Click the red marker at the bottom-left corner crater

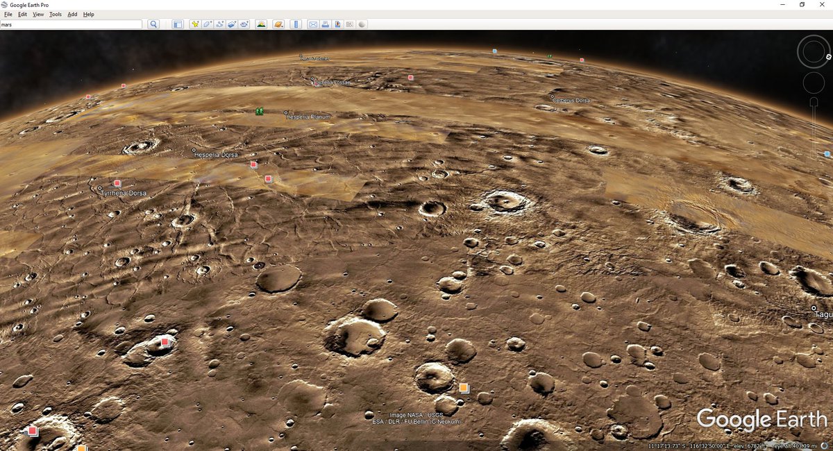33,431
